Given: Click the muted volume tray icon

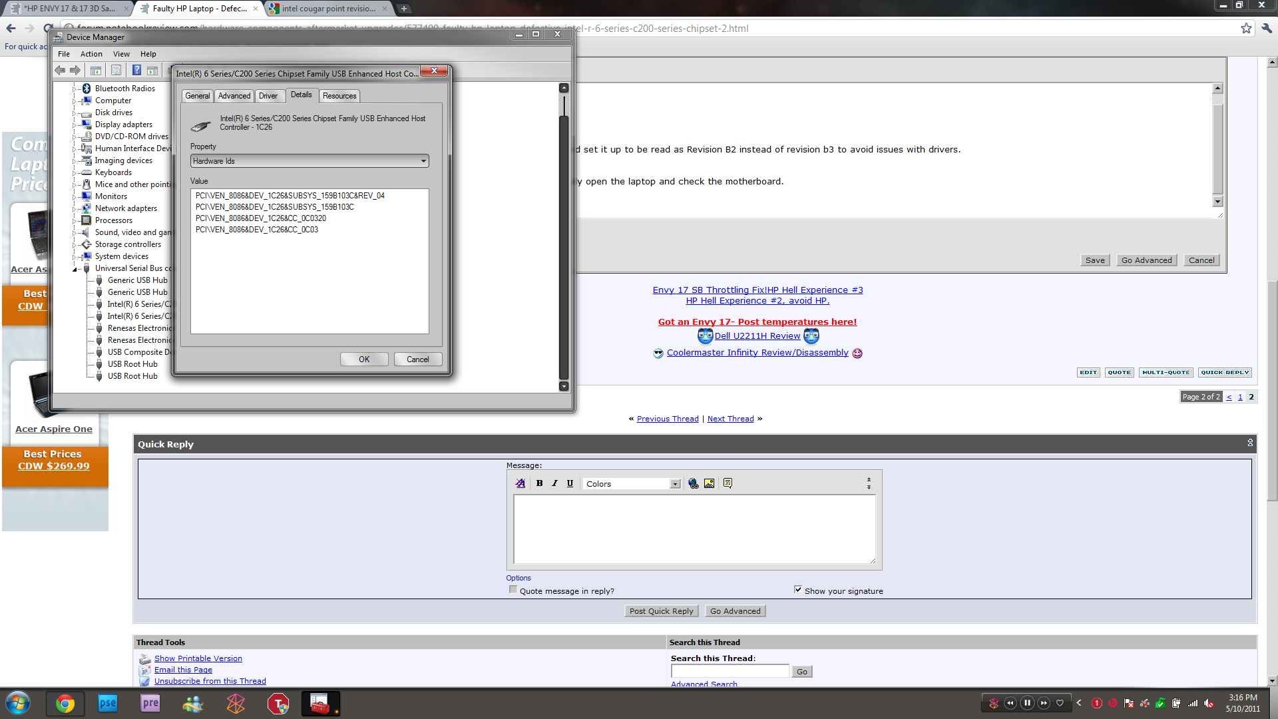Looking at the screenshot, I should coord(1209,703).
